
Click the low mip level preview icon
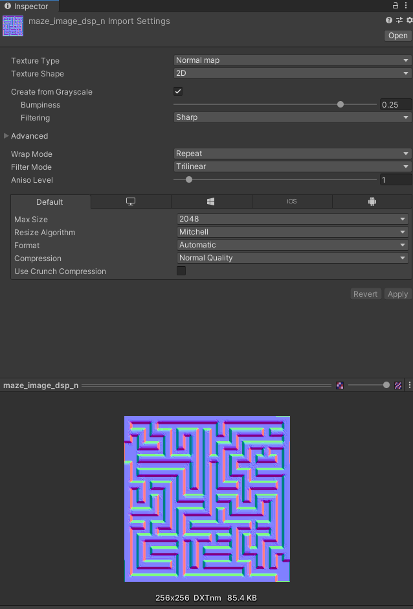340,385
